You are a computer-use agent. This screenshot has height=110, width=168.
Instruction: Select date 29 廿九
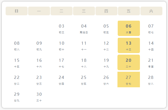(x=17, y=96)
